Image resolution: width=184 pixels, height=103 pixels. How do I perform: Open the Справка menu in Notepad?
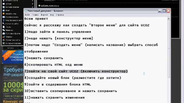pos(60,15)
